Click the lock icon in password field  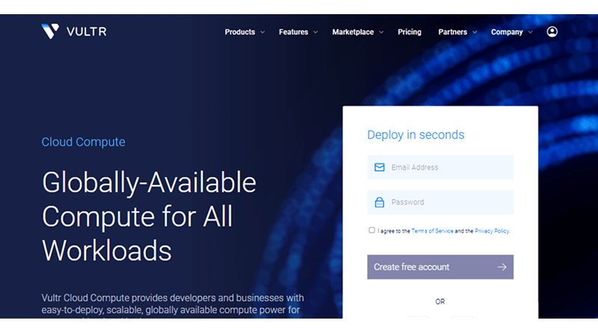(x=379, y=202)
